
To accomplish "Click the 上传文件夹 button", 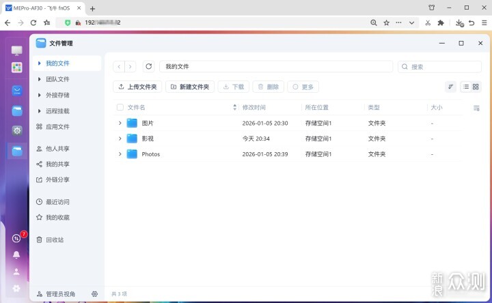I will [x=137, y=87].
